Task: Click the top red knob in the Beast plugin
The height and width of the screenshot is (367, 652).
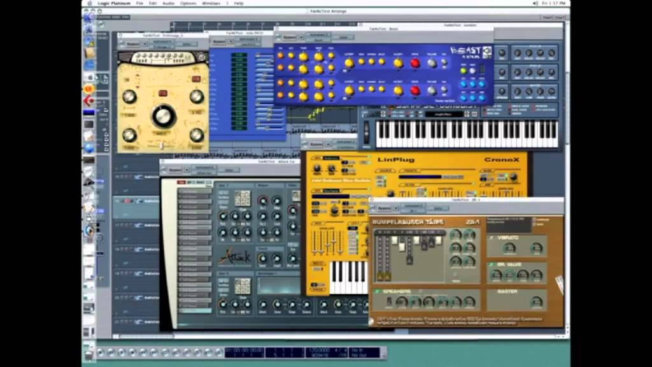Action: 415,63
